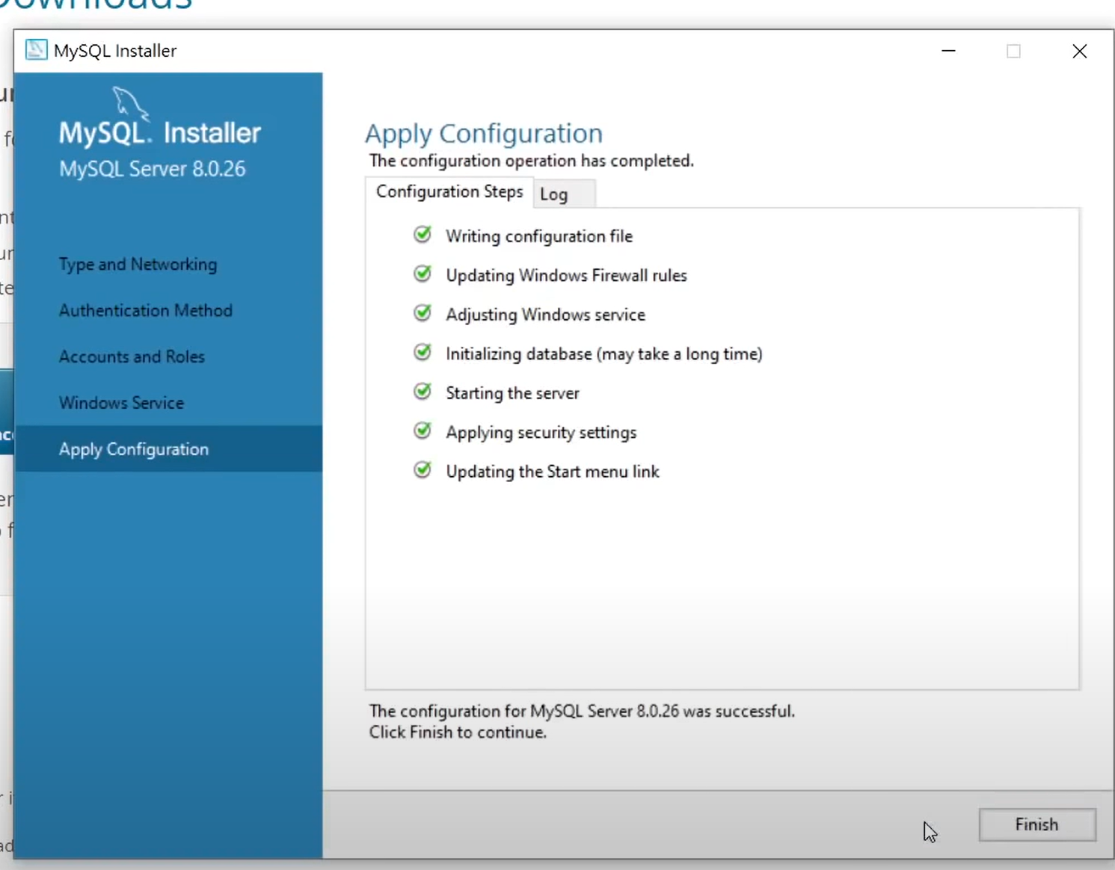Click checkmark next to Adjusting Windows service
Image resolution: width=1115 pixels, height=870 pixels.
(x=423, y=312)
